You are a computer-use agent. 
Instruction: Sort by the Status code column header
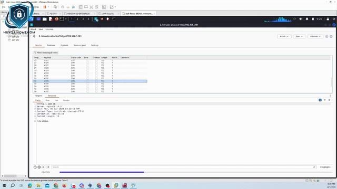[x=76, y=57]
